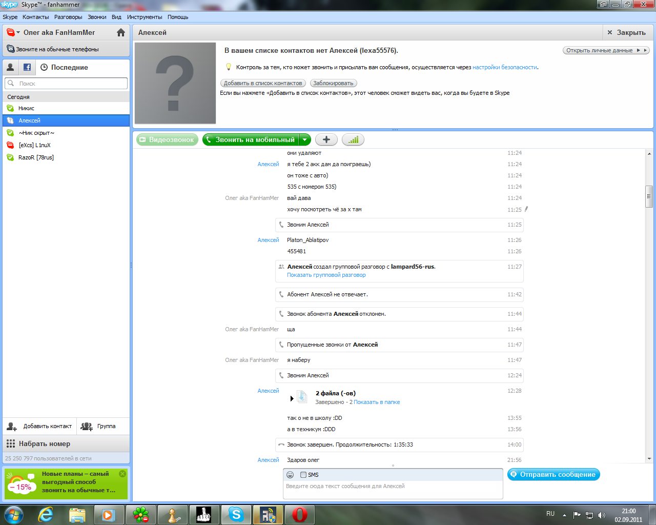
Task: Click the chat scrollbar thumb
Action: [649, 196]
